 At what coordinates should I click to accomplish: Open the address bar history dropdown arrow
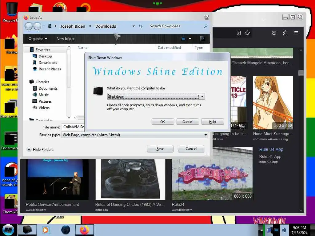(x=134, y=26)
